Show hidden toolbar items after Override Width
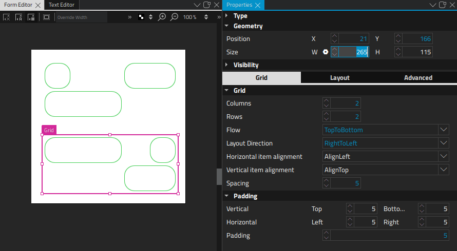457x251 pixels. tap(130, 17)
